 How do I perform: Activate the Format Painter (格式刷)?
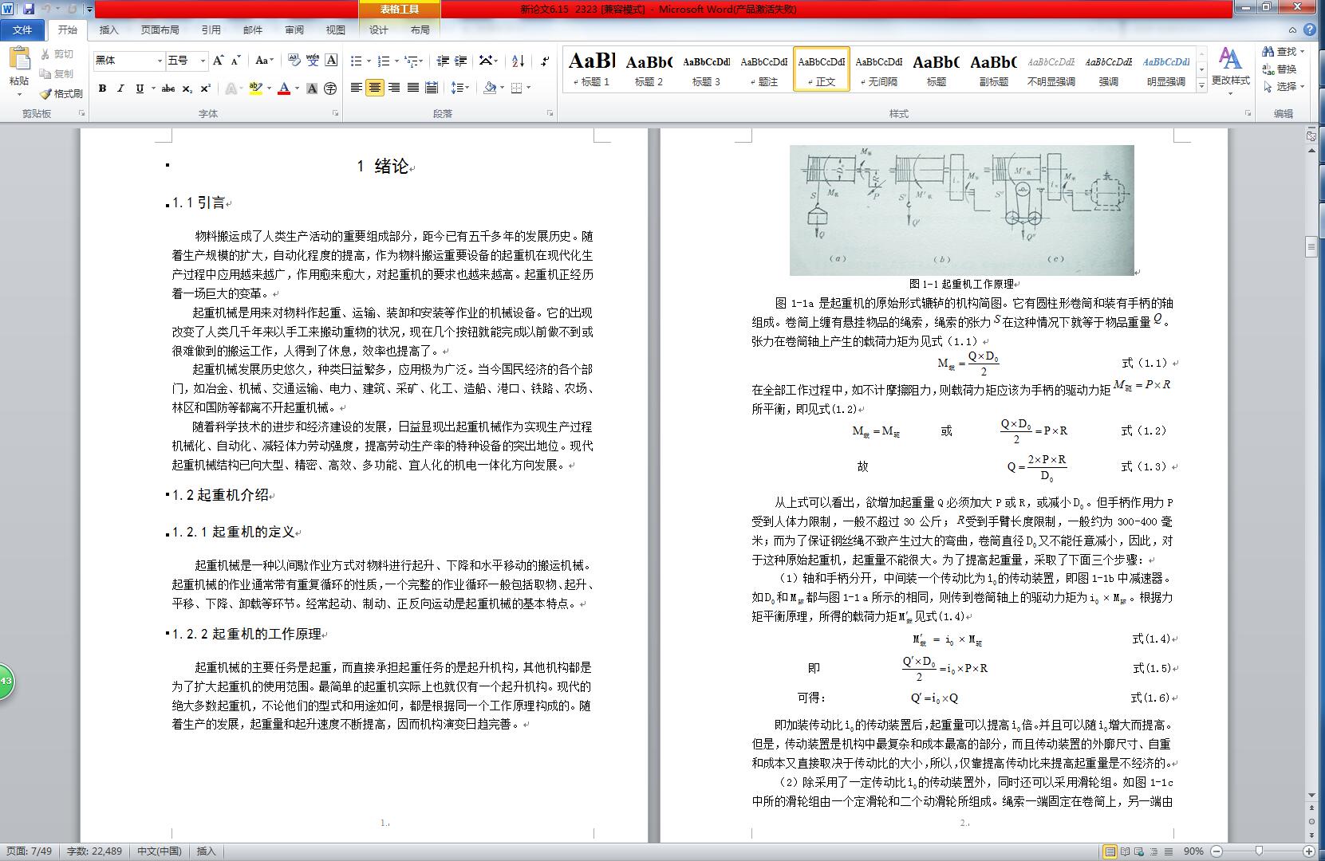[x=61, y=93]
